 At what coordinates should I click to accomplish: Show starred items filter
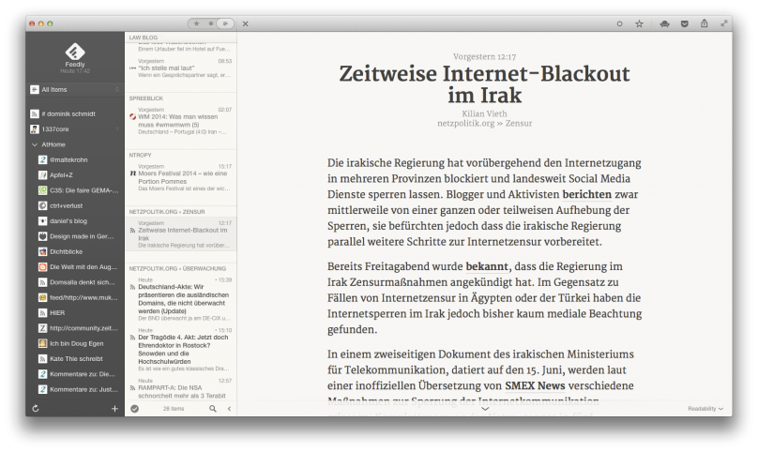tap(197, 23)
